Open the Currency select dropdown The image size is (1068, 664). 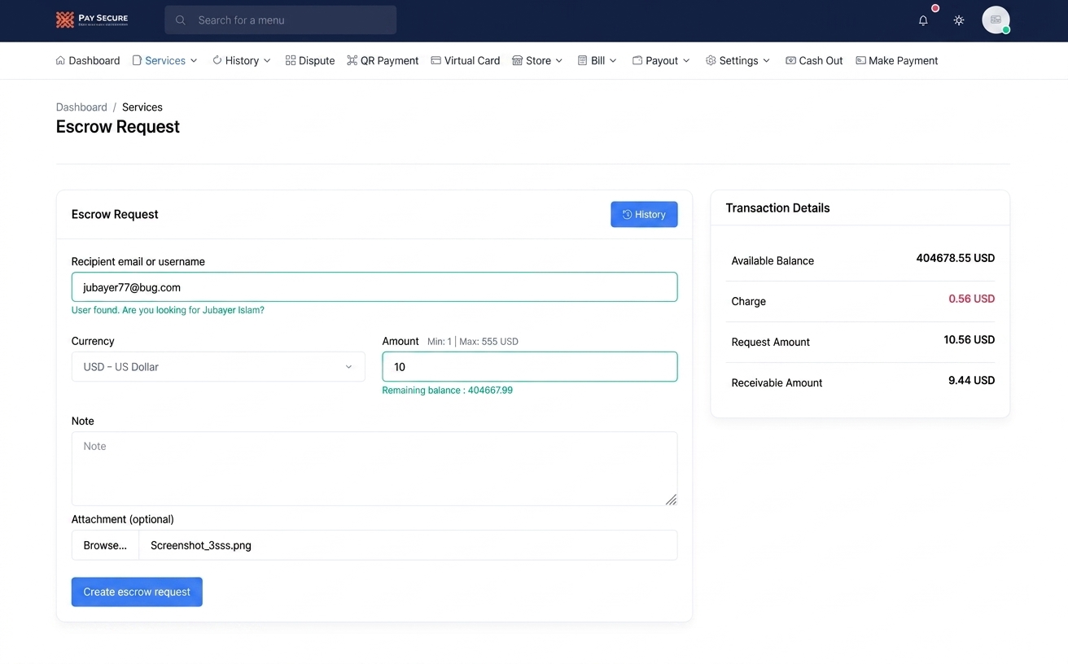pyautogui.click(x=218, y=367)
